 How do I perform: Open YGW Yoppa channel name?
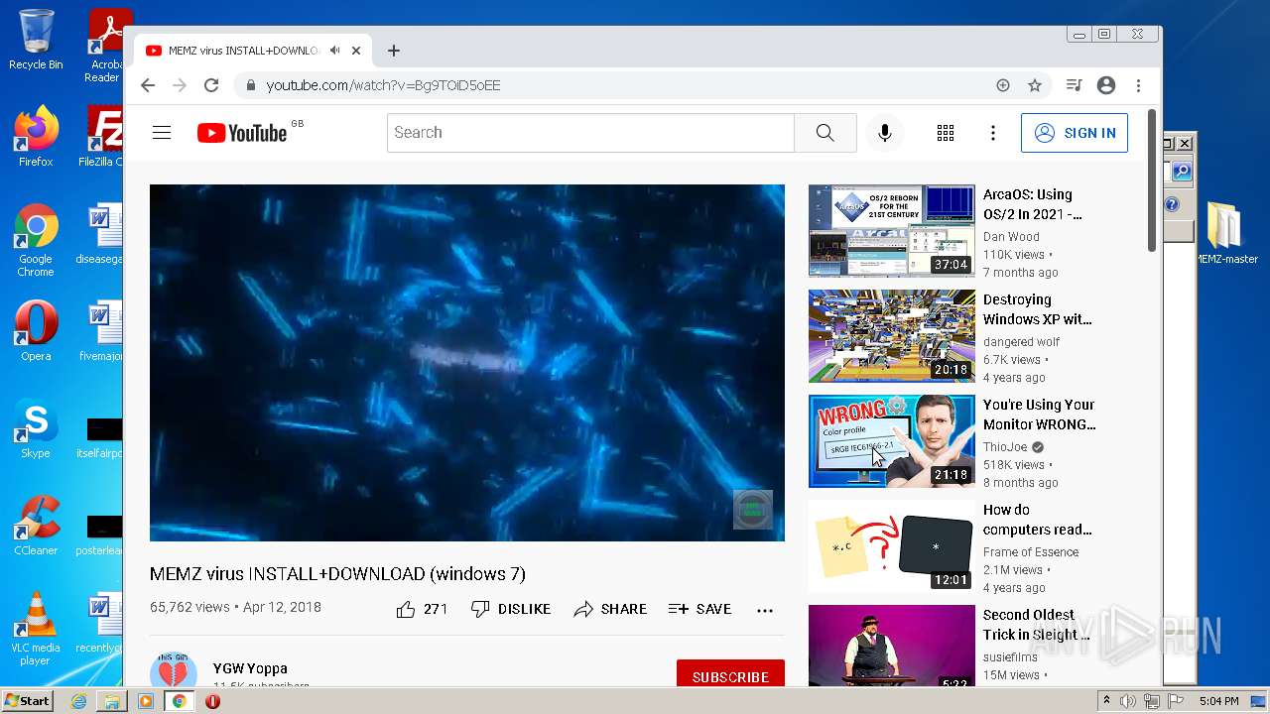[250, 668]
